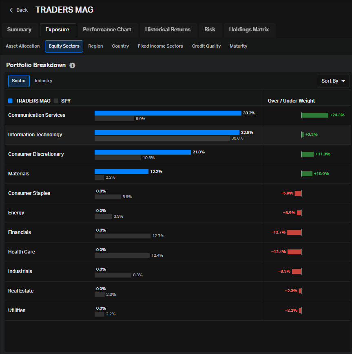The image size is (352, 354).
Task: Click Materials 12.2% blue bar
Action: (x=122, y=172)
